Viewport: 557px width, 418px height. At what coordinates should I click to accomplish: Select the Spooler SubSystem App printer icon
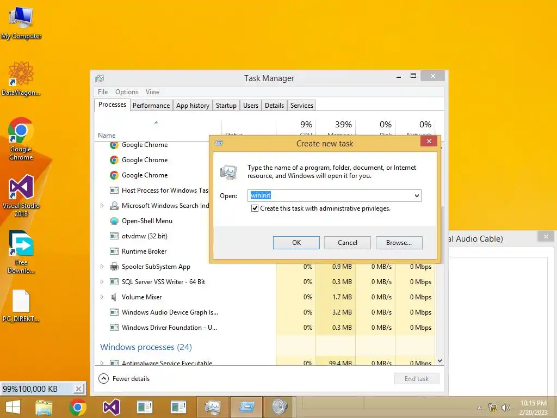coord(114,267)
